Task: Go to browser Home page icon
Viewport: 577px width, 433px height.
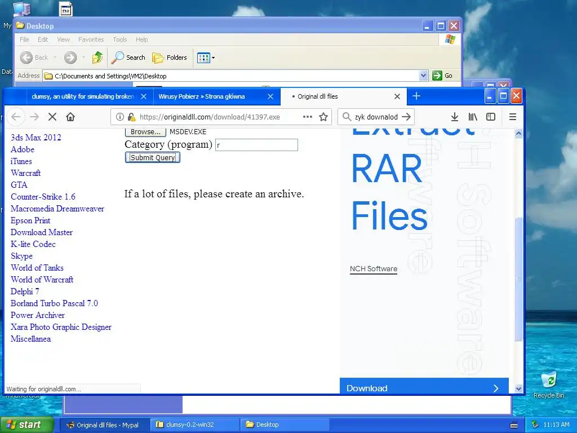Action: pyautogui.click(x=70, y=117)
